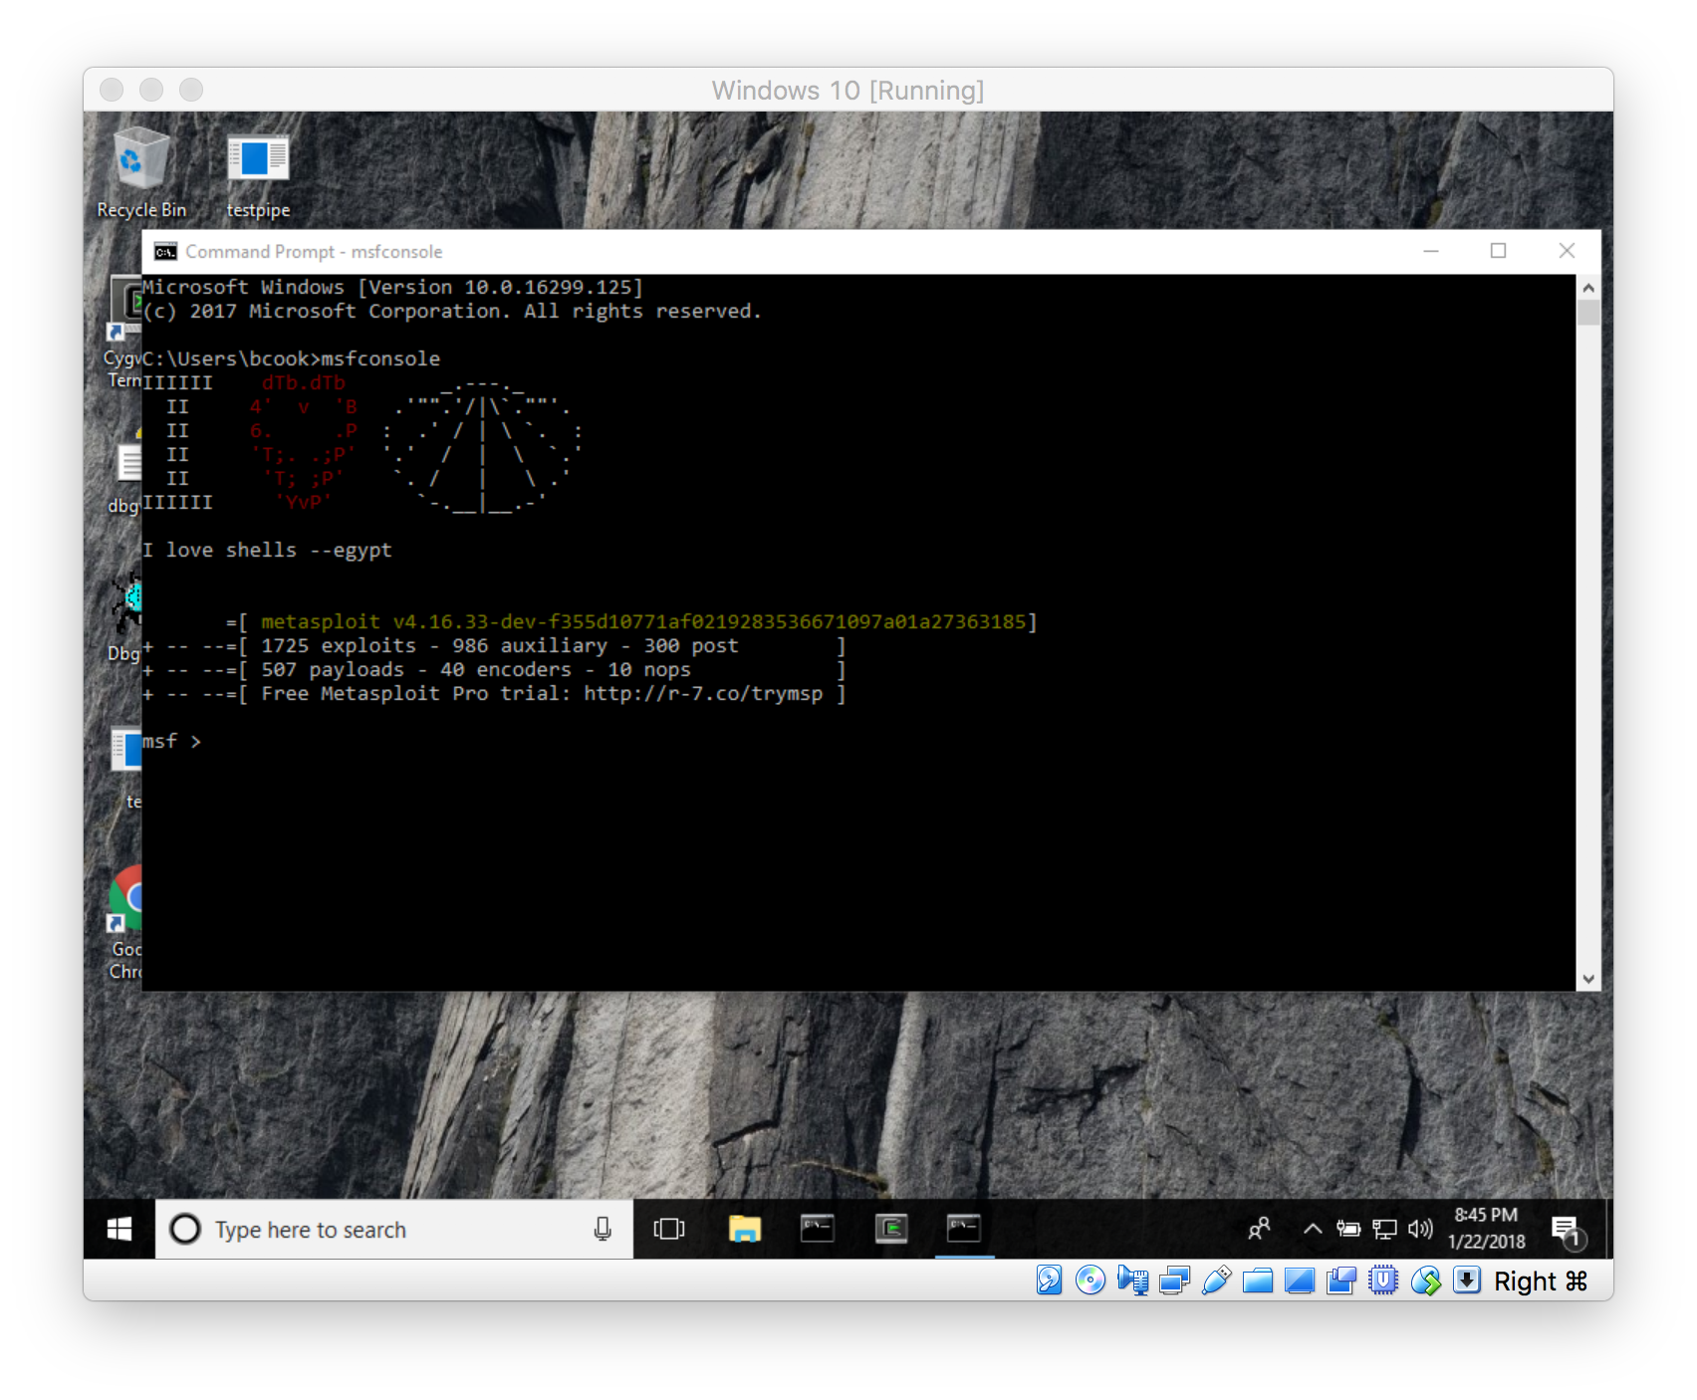The image size is (1697, 1400).
Task: Toggle the taskbar network status indicator
Action: (x=1382, y=1229)
